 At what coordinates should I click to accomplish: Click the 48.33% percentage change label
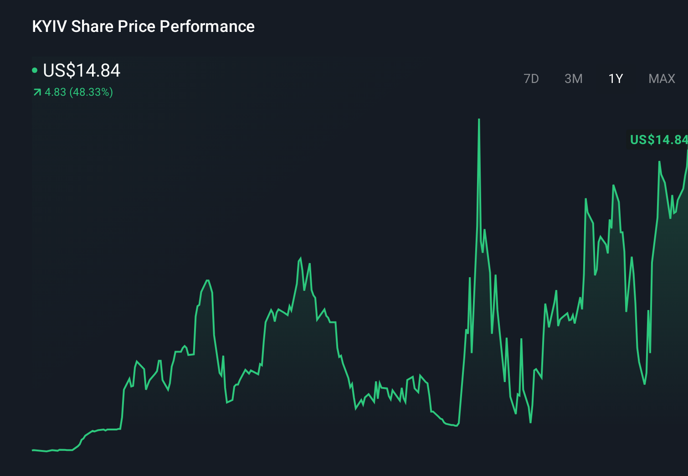[90, 93]
